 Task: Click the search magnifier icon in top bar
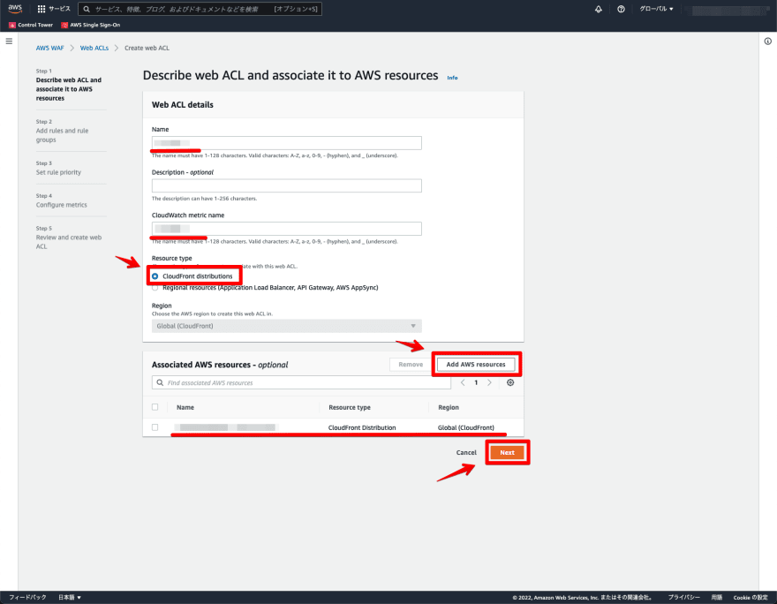pyautogui.click(x=87, y=9)
